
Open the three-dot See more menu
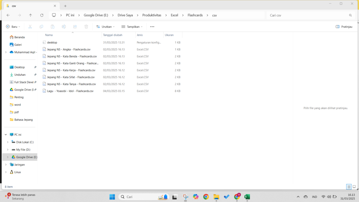(152, 27)
